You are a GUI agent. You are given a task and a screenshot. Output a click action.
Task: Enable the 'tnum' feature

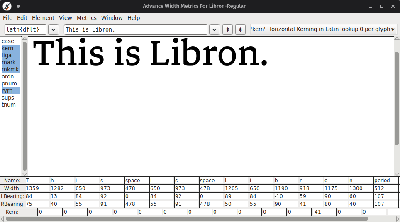click(x=10, y=105)
